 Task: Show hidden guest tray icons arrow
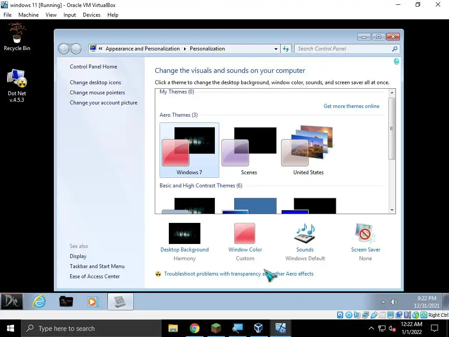[x=383, y=302]
